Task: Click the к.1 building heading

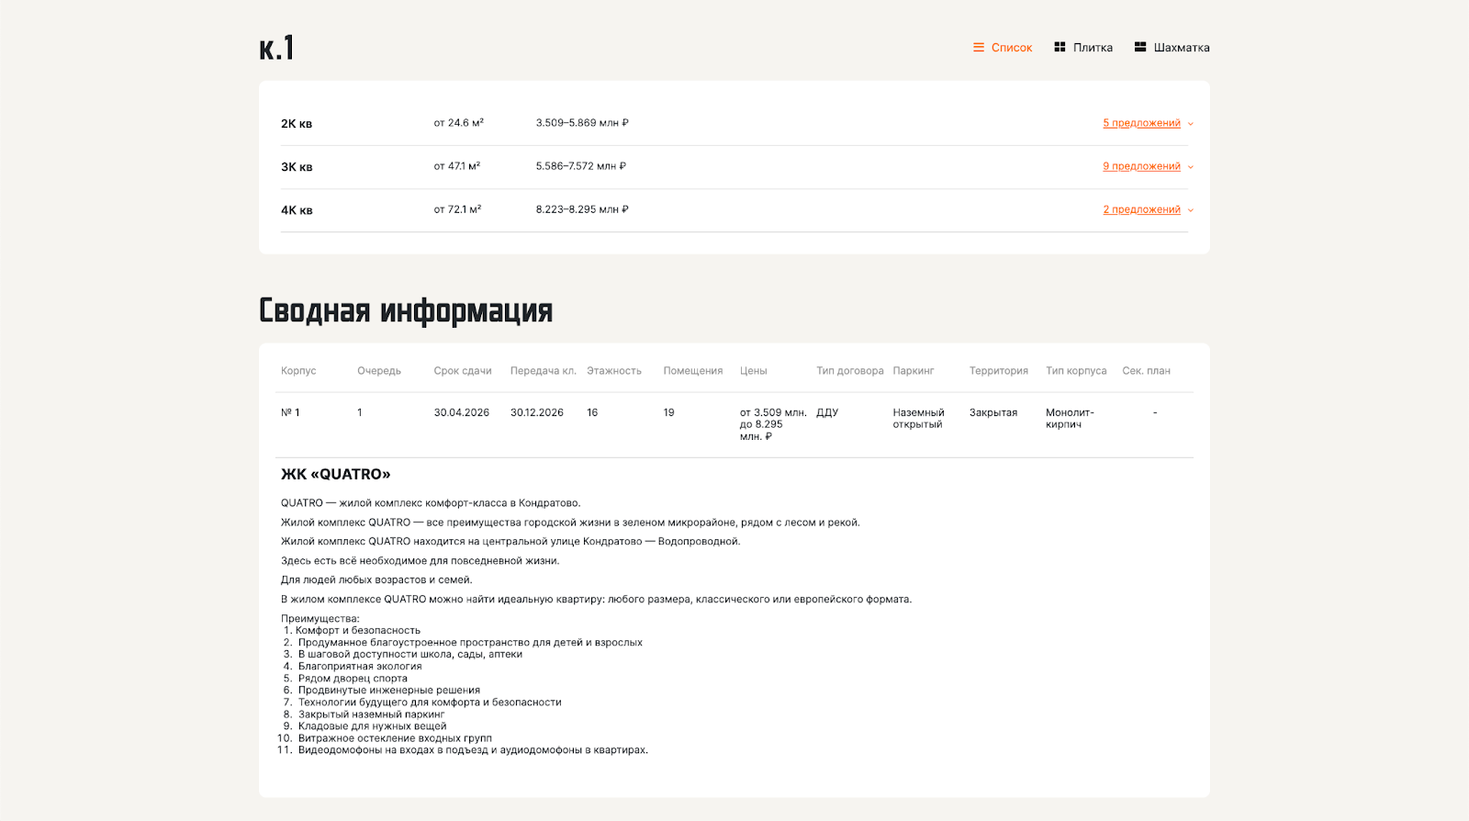Action: 276,48
